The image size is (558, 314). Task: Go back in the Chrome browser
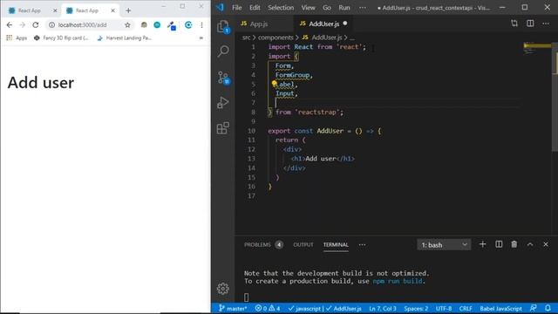click(x=10, y=25)
